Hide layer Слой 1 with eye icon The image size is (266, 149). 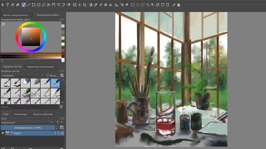pos(2,133)
